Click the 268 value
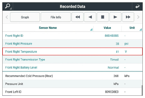The image size is (145, 98). (116, 76)
